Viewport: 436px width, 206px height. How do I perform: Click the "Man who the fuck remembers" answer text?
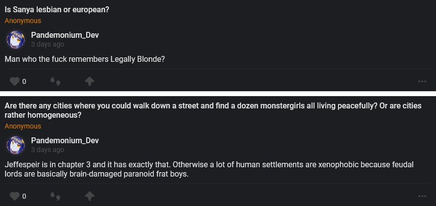[x=85, y=59]
